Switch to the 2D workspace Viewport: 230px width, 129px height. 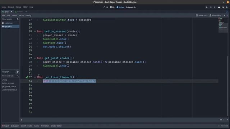pos(106,7)
